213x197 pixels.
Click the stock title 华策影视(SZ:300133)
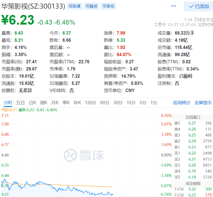pos(33,6)
